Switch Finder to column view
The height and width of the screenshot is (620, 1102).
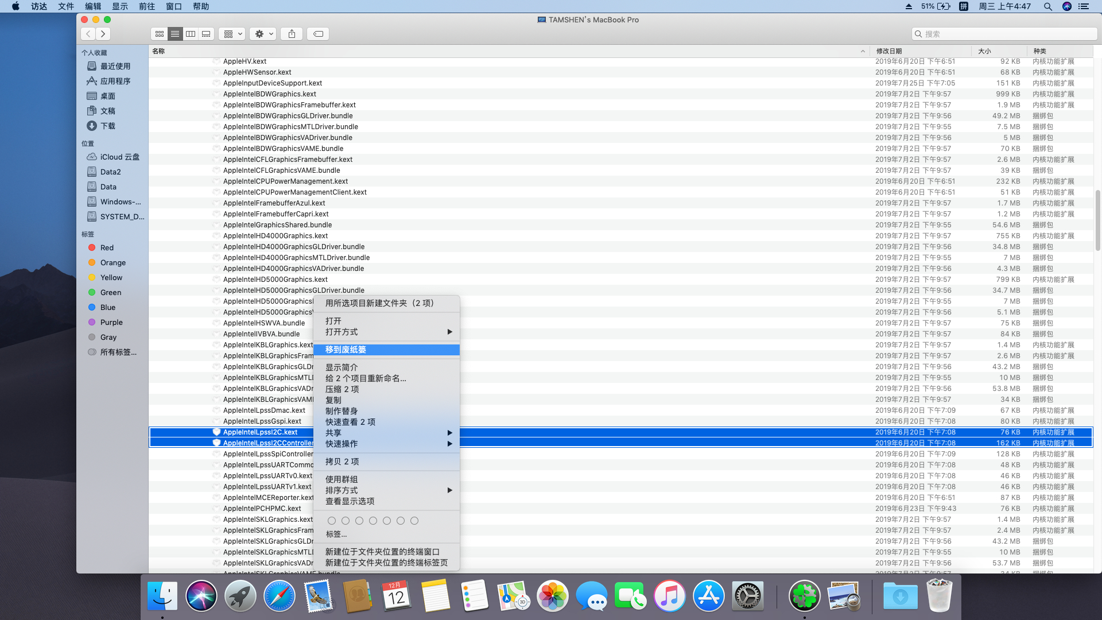(191, 34)
